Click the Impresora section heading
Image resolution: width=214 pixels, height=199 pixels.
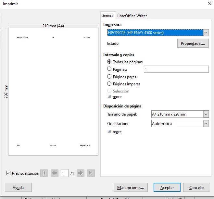[x=112, y=25]
